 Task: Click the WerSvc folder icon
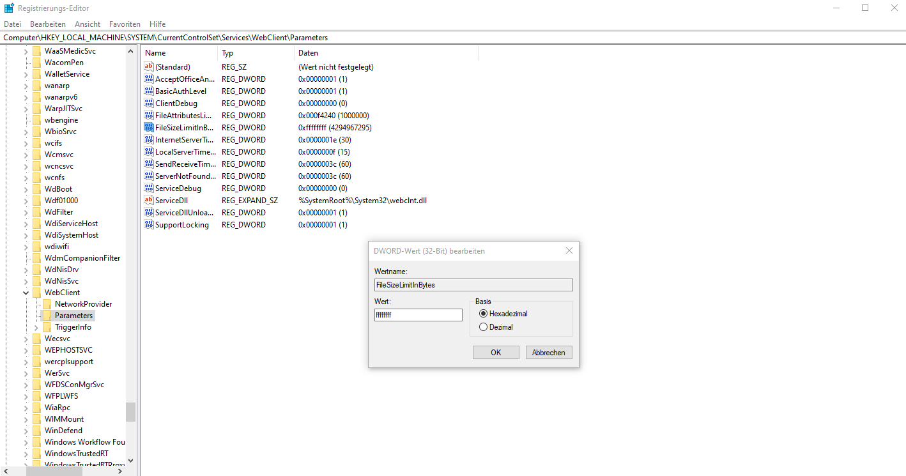(x=36, y=373)
